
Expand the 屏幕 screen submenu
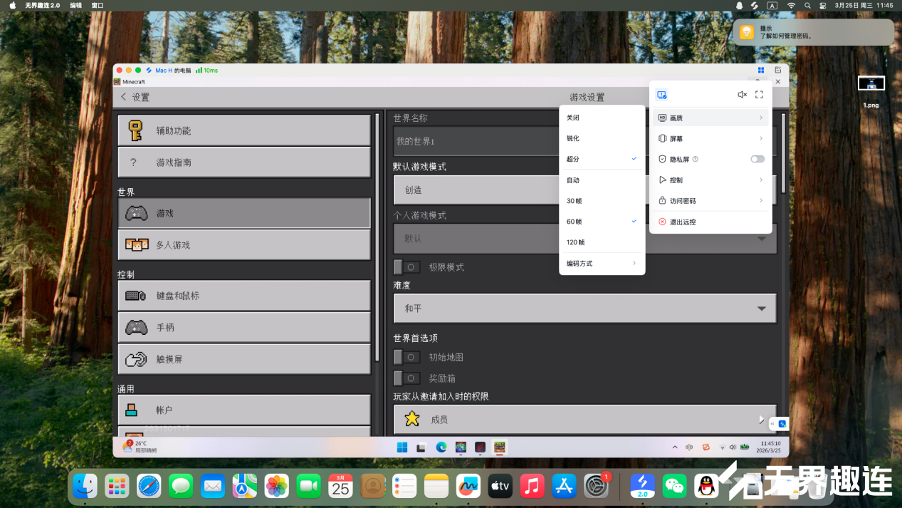point(710,138)
